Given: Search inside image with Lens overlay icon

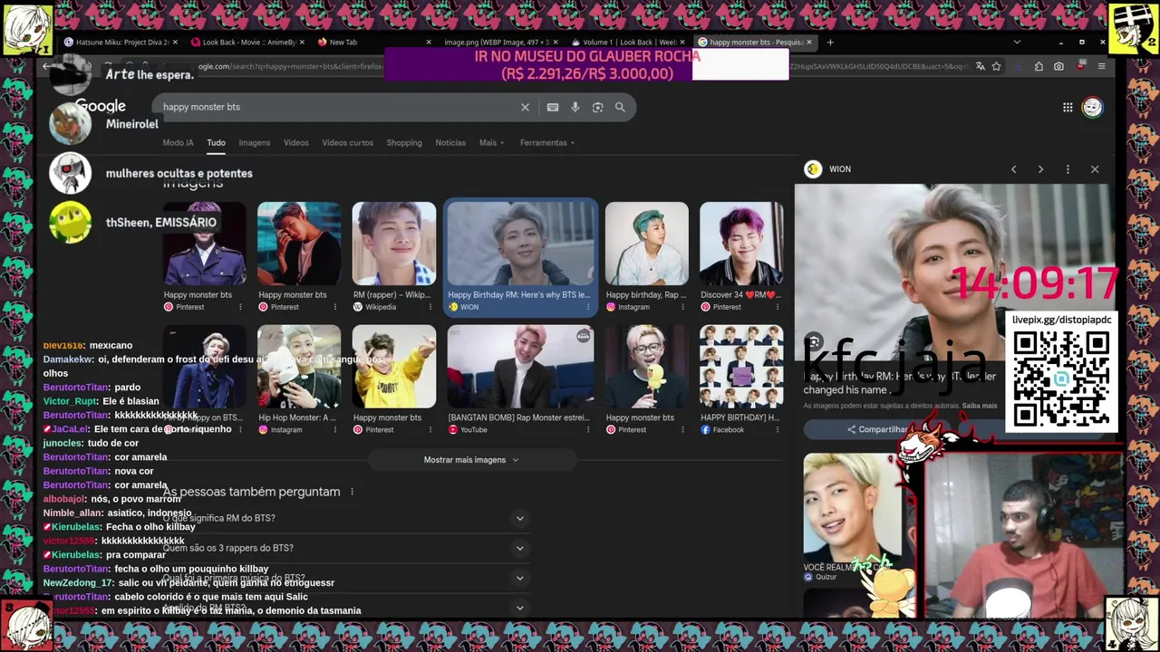Looking at the screenshot, I should [x=813, y=342].
